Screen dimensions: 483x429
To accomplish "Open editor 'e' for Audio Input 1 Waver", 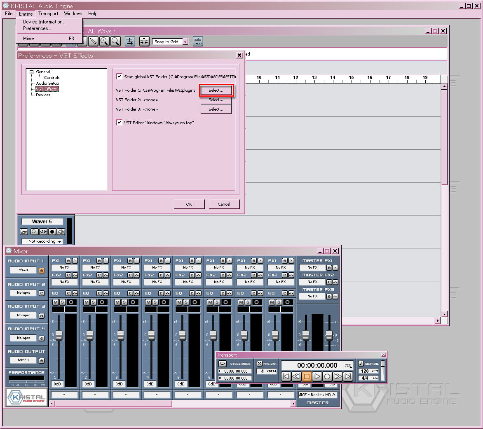I will click(41, 270).
